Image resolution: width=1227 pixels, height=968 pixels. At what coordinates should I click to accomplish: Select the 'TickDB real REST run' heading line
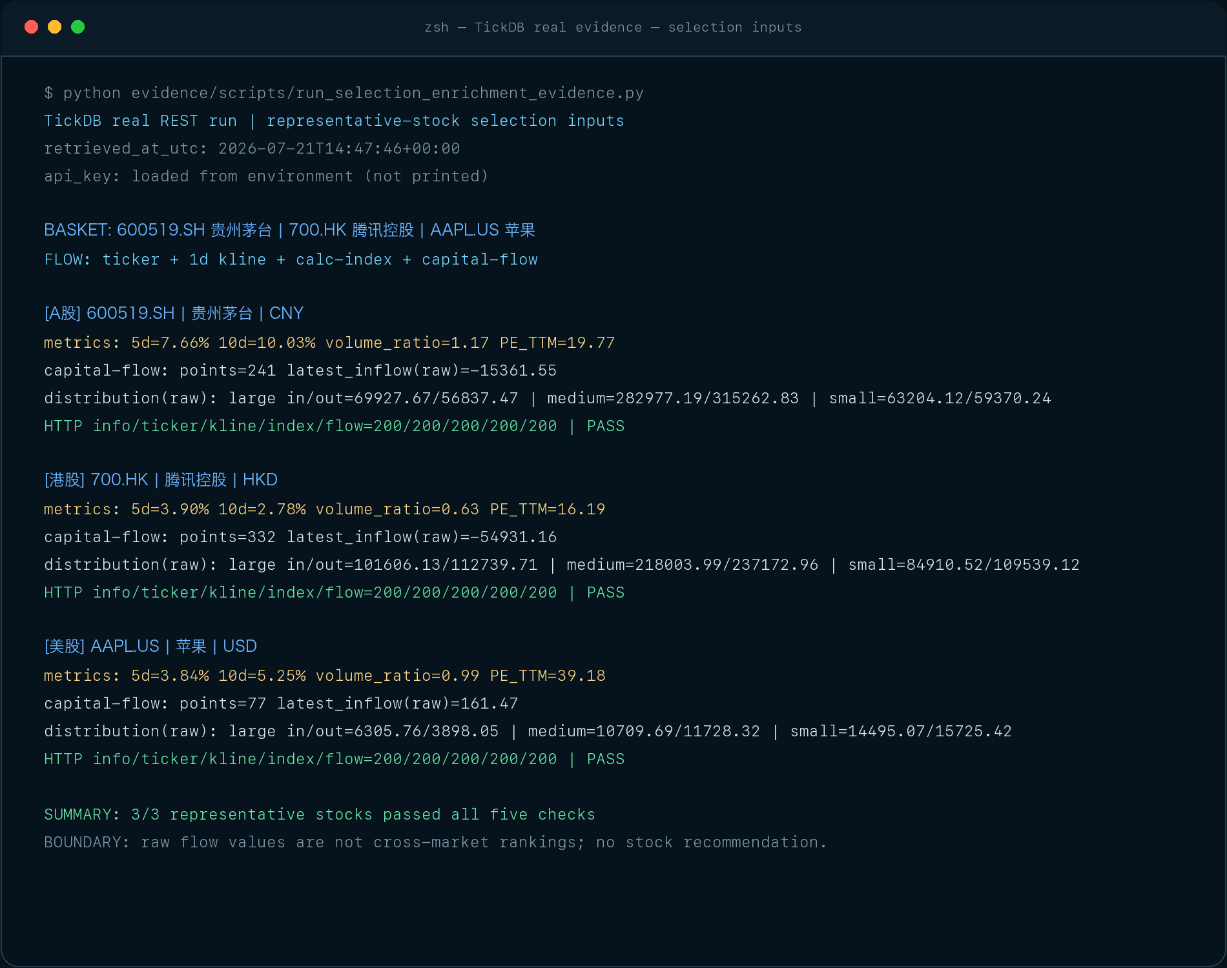(x=334, y=121)
